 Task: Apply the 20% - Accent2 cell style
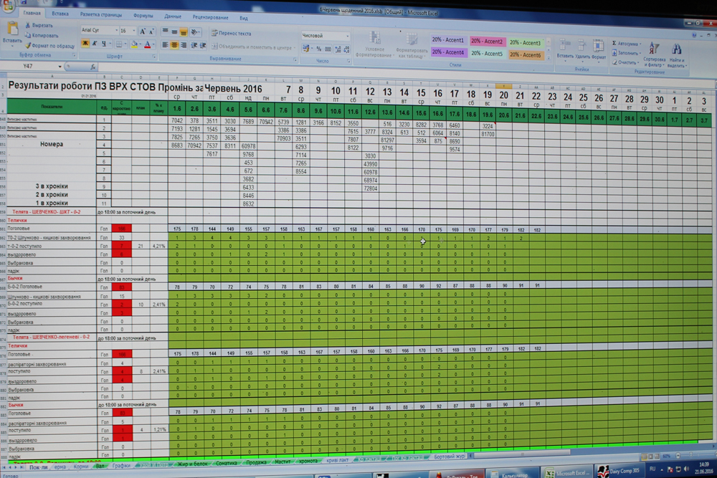coord(487,42)
